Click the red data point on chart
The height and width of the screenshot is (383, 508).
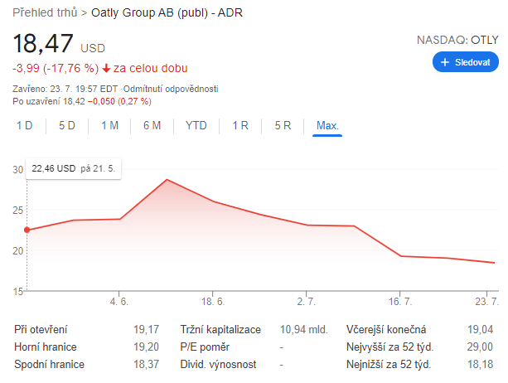(x=27, y=230)
